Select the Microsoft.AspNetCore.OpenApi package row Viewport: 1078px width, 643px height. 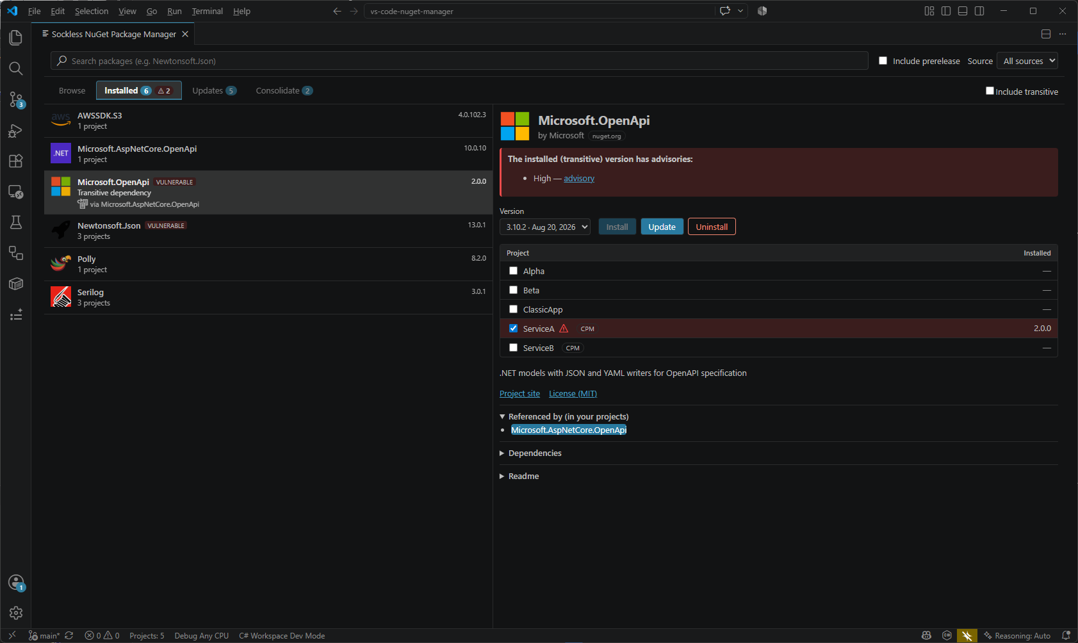pos(268,154)
